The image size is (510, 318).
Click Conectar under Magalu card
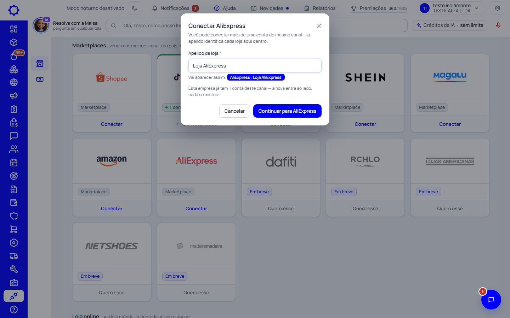point(450,124)
